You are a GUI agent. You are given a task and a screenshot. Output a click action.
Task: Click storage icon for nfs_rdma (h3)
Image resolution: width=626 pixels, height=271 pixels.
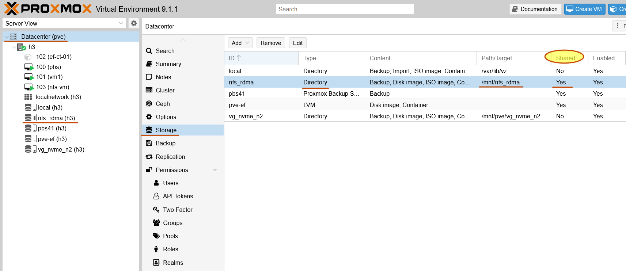click(x=30, y=118)
